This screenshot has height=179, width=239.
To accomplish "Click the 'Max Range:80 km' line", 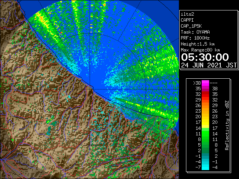I will (x=200, y=50).
